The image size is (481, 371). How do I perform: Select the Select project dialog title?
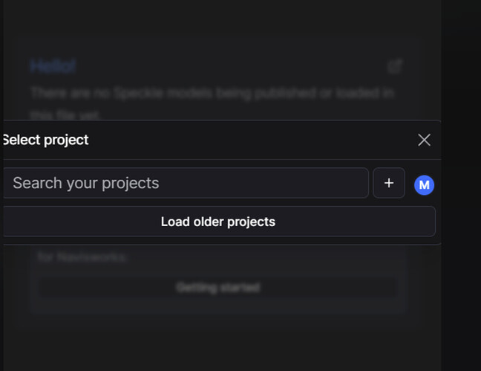pos(45,141)
